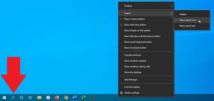Open the Windows Start menu
Viewport: 214px width, 101px height.
point(4,97)
